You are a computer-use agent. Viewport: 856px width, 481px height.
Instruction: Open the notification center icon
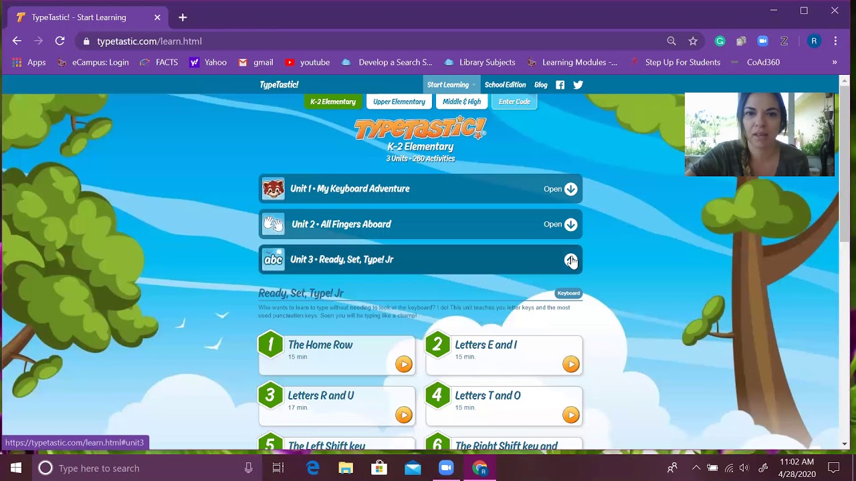(x=833, y=468)
